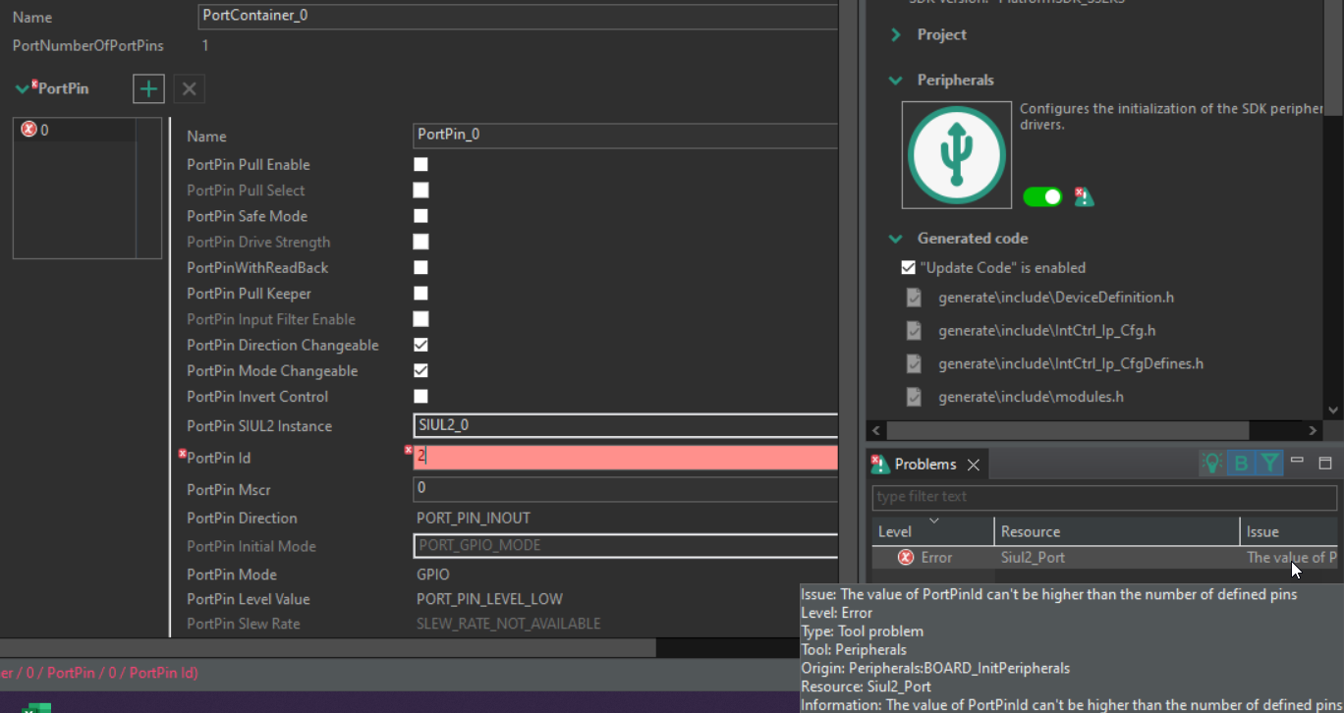Add a new PortPin with the plus button
This screenshot has height=713, width=1344.
pos(148,89)
